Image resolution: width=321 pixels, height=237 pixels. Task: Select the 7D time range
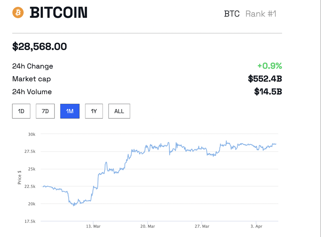pos(45,111)
